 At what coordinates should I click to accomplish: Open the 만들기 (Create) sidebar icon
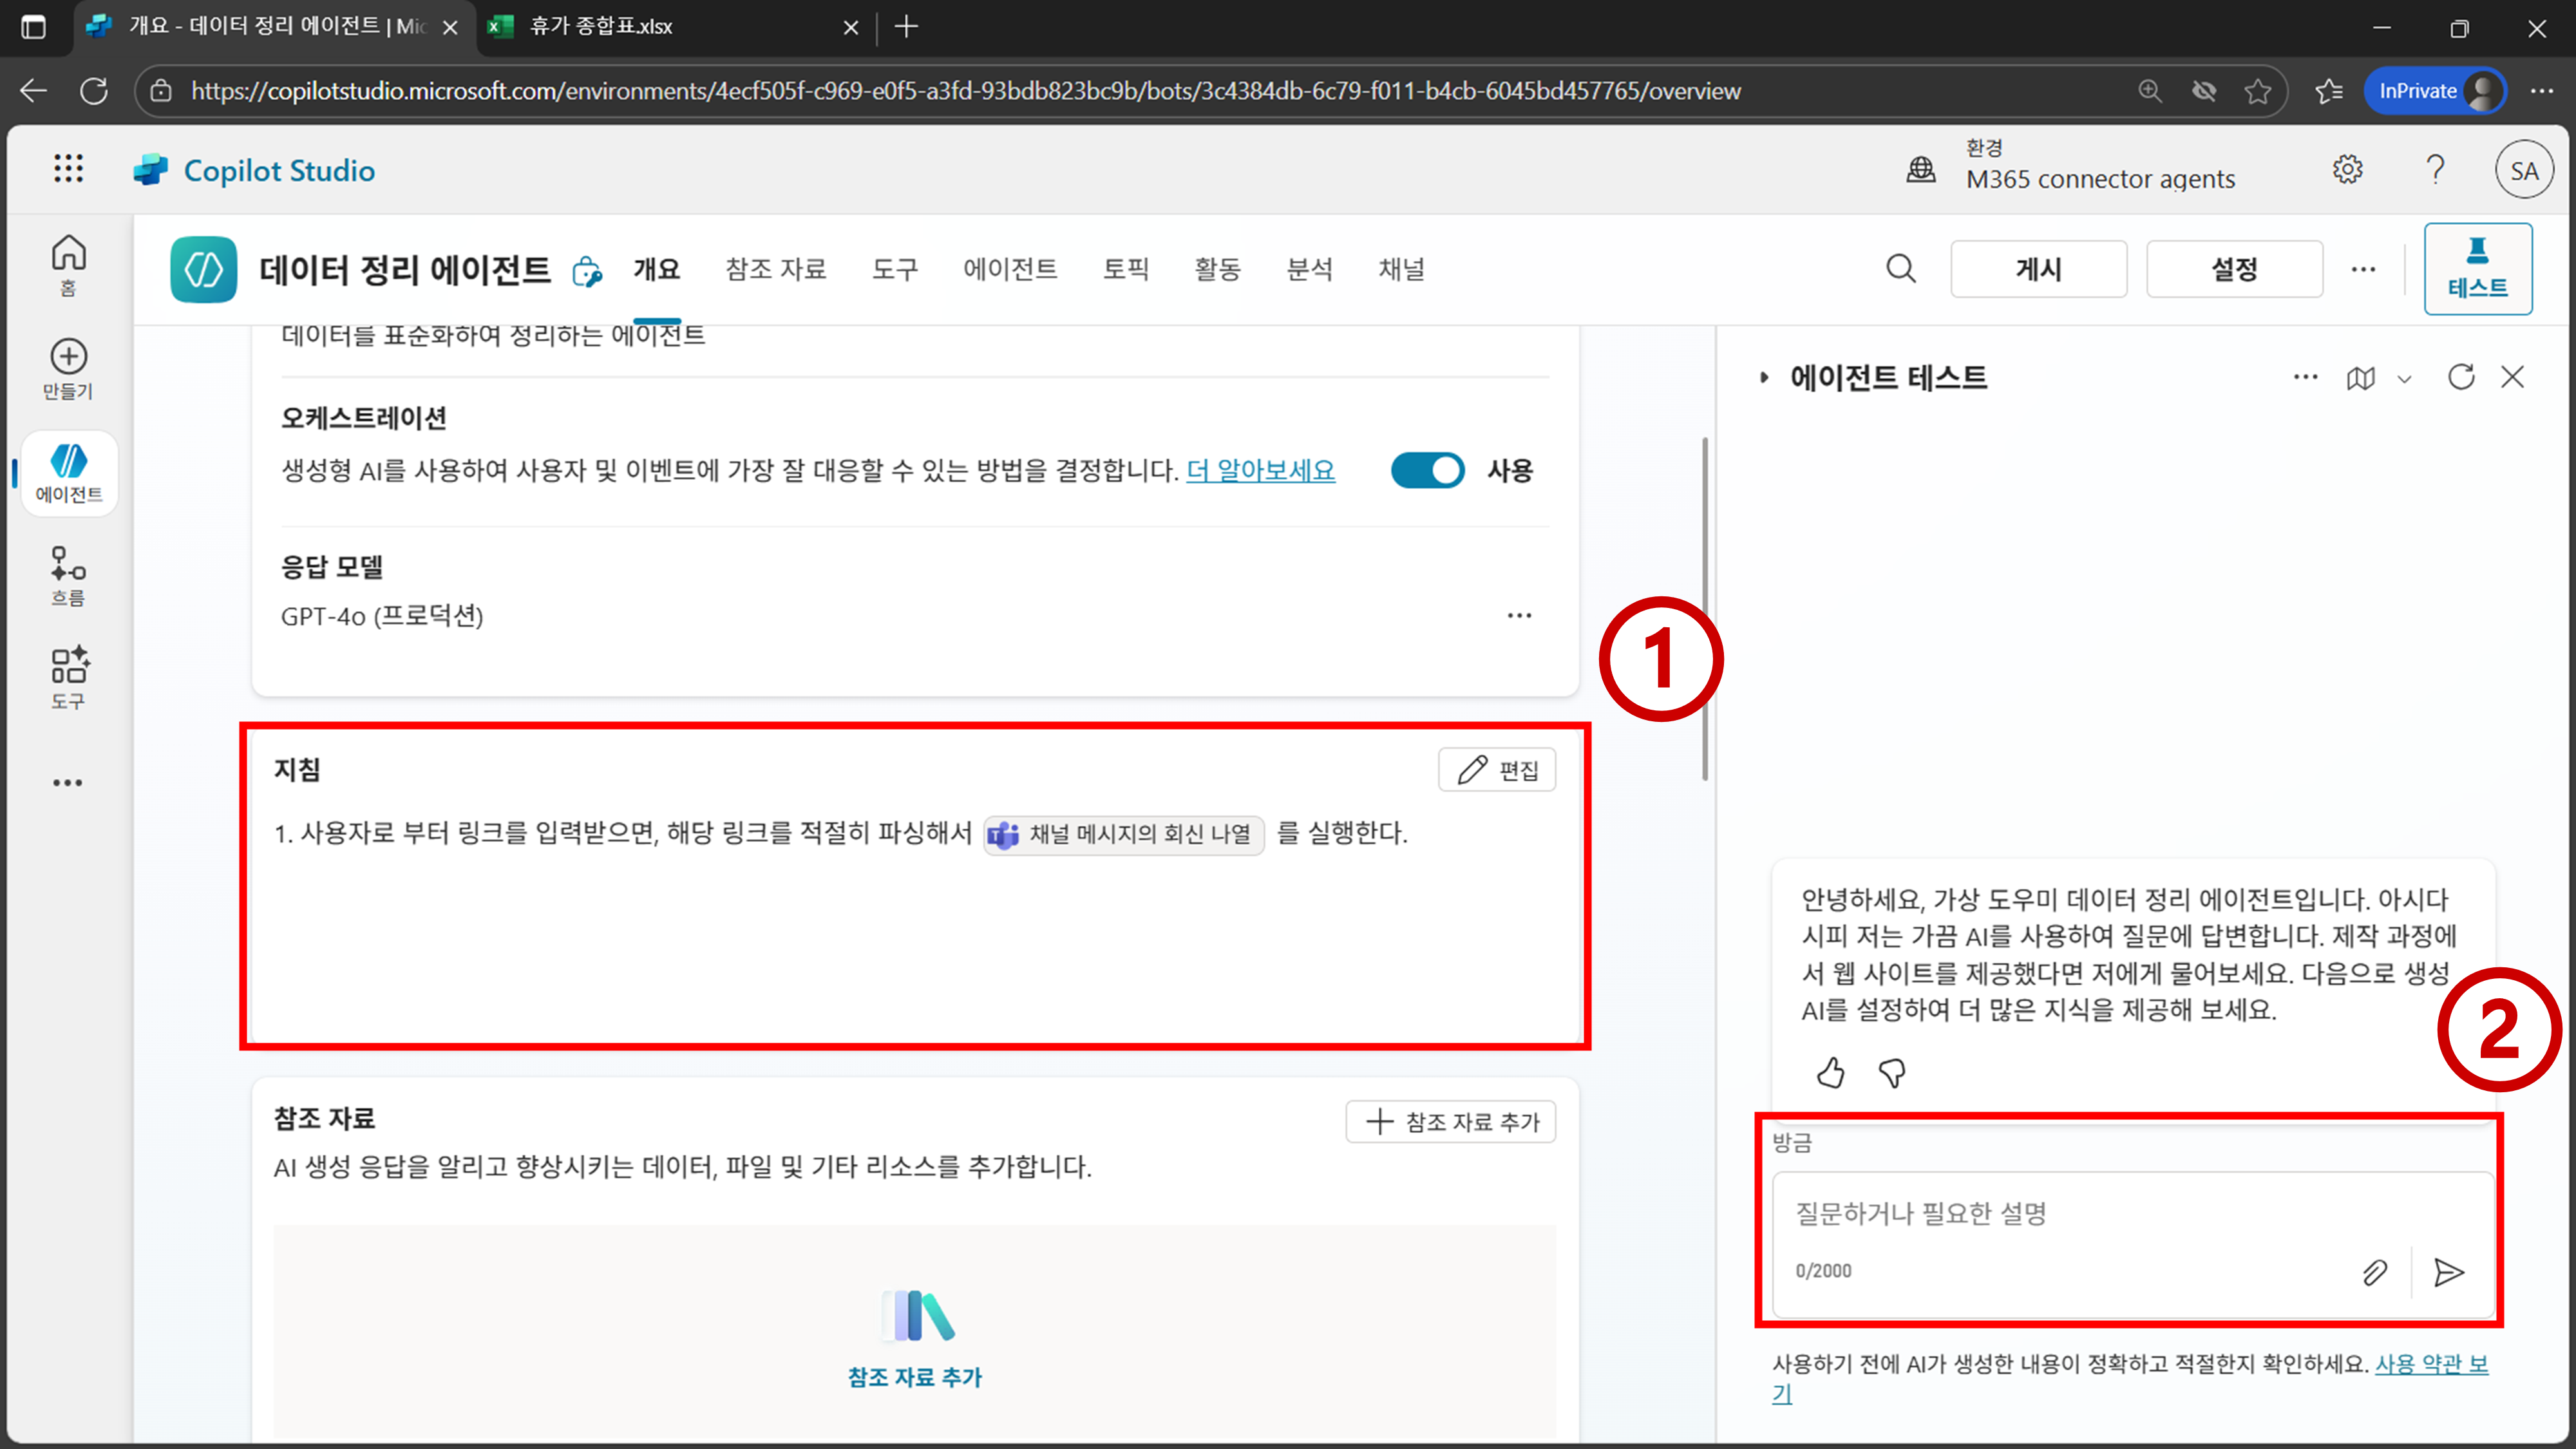click(68, 368)
